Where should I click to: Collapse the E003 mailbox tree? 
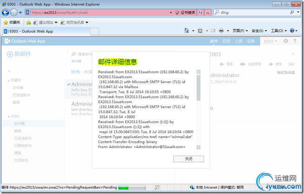8,116
